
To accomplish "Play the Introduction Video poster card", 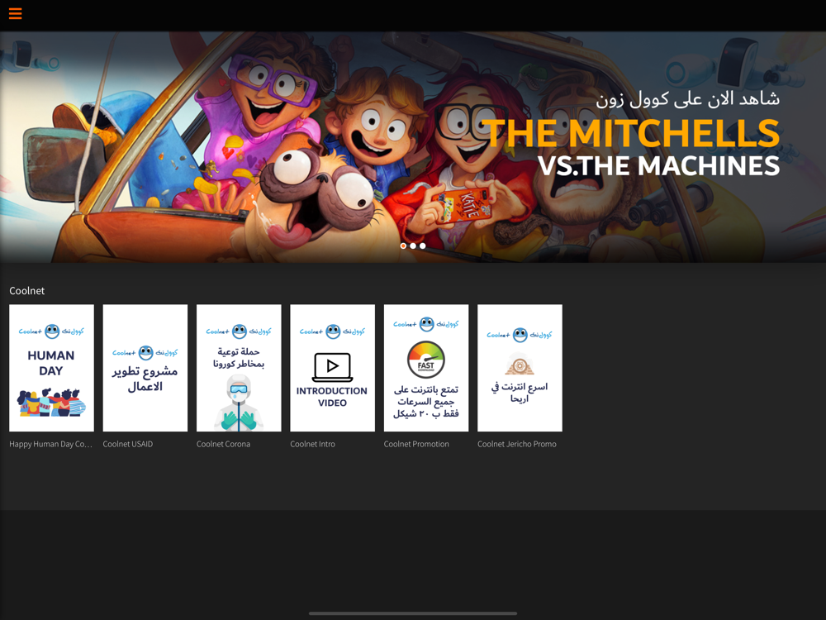I will tap(332, 368).
